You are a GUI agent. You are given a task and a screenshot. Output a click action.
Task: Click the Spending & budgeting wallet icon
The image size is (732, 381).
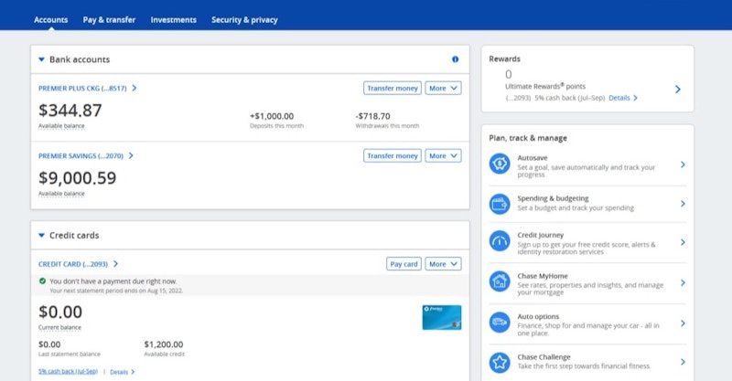point(500,203)
